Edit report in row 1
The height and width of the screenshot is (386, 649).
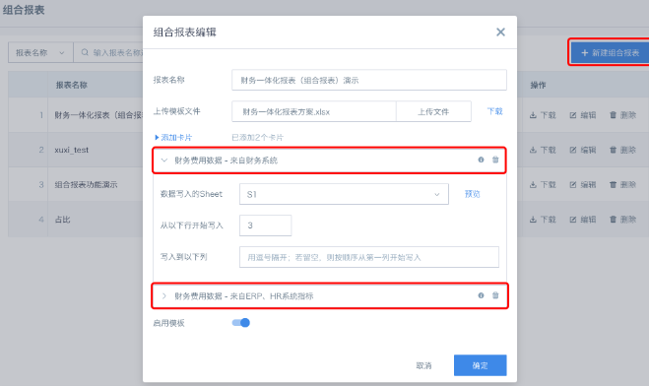coord(583,115)
